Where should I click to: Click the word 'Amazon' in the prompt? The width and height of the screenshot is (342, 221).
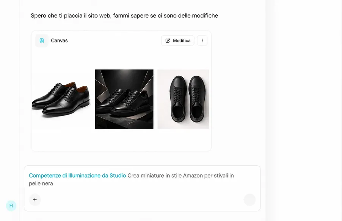(193, 176)
